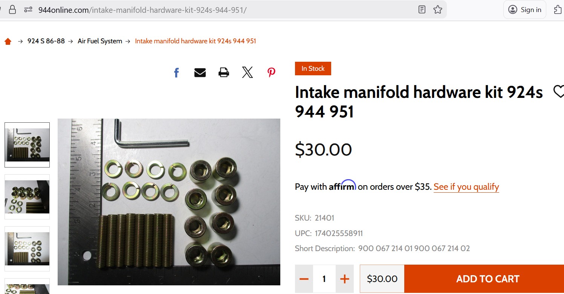The image size is (564, 294).
Task: Navigate to 924 S 86-88 breadcrumb
Action: pos(46,41)
